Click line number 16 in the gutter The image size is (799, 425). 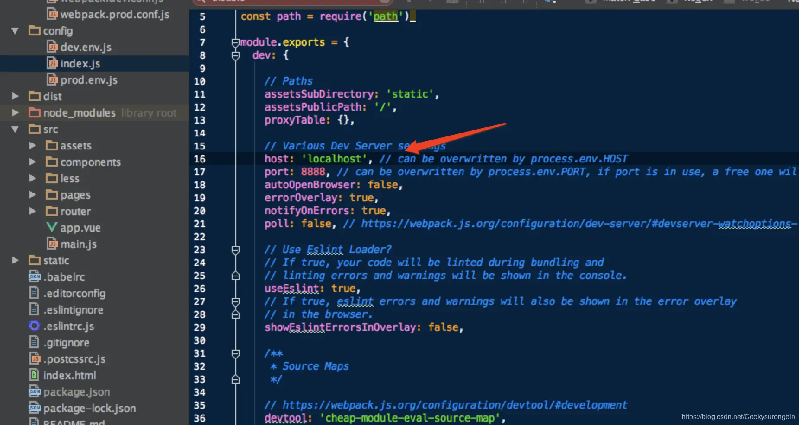point(200,159)
